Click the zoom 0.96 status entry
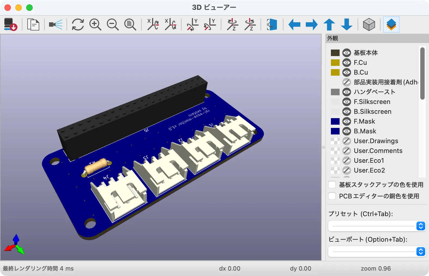Image resolution: width=429 pixels, height=276 pixels. pyautogui.click(x=376, y=268)
